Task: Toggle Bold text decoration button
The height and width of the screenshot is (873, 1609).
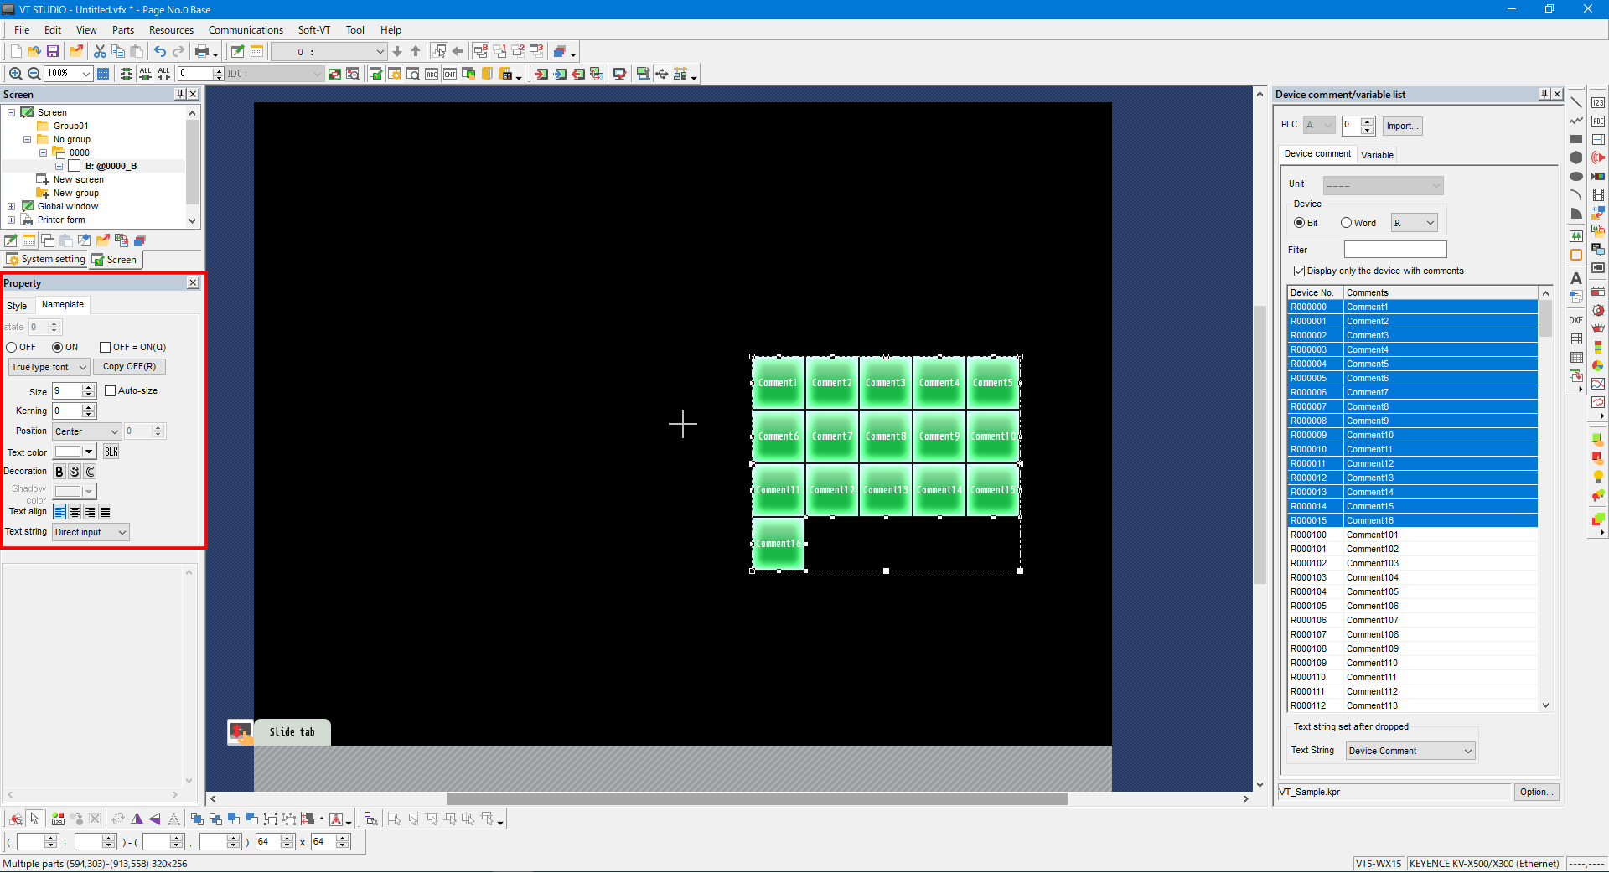Action: (x=59, y=472)
